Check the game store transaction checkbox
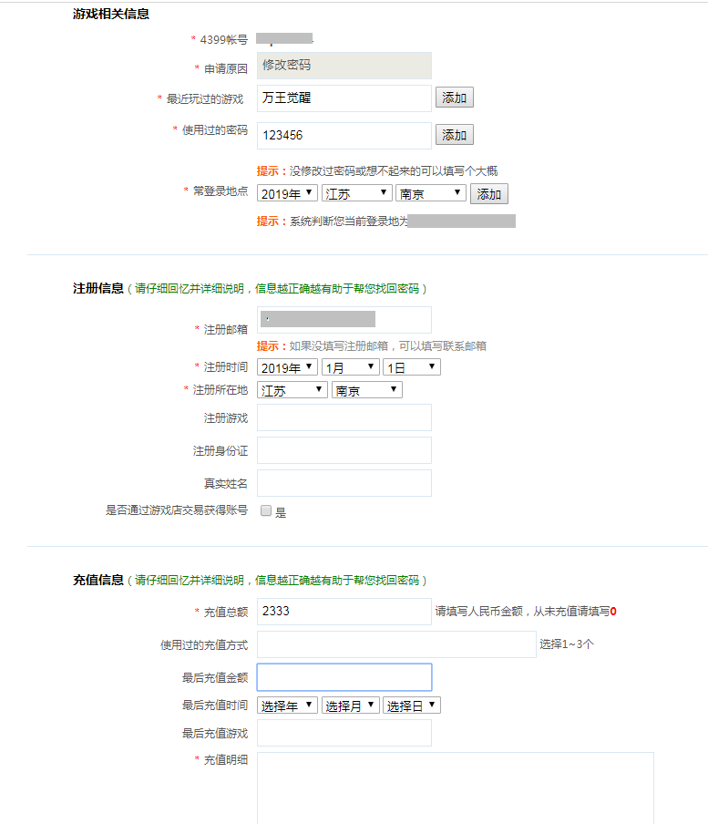This screenshot has width=708, height=824. 266,511
